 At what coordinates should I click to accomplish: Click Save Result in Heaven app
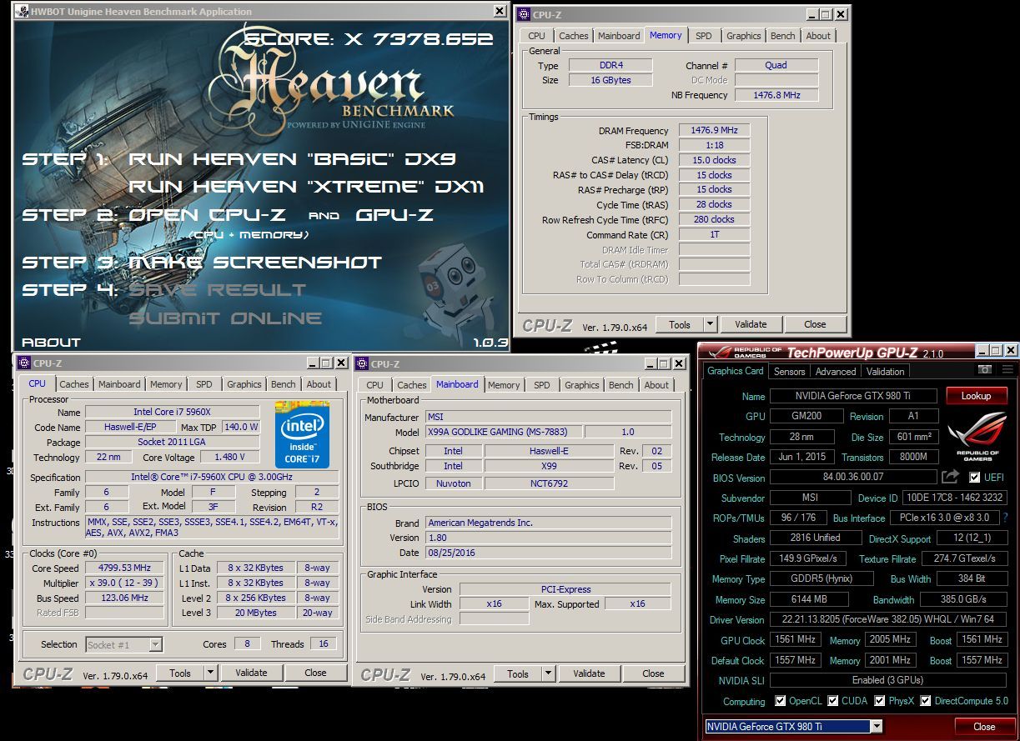coord(218,290)
